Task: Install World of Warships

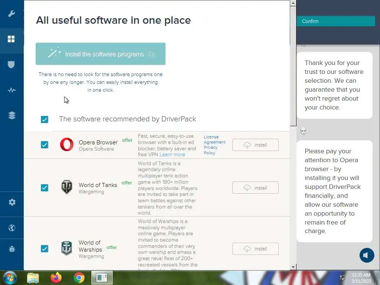Action: [x=255, y=249]
